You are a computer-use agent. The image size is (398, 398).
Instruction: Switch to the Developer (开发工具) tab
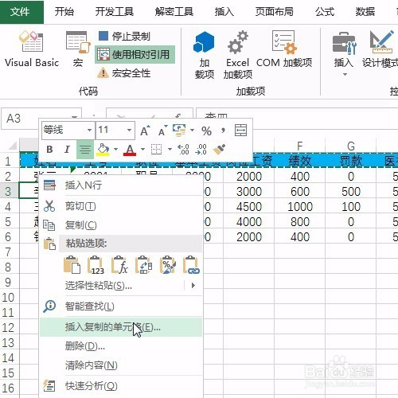[115, 12]
